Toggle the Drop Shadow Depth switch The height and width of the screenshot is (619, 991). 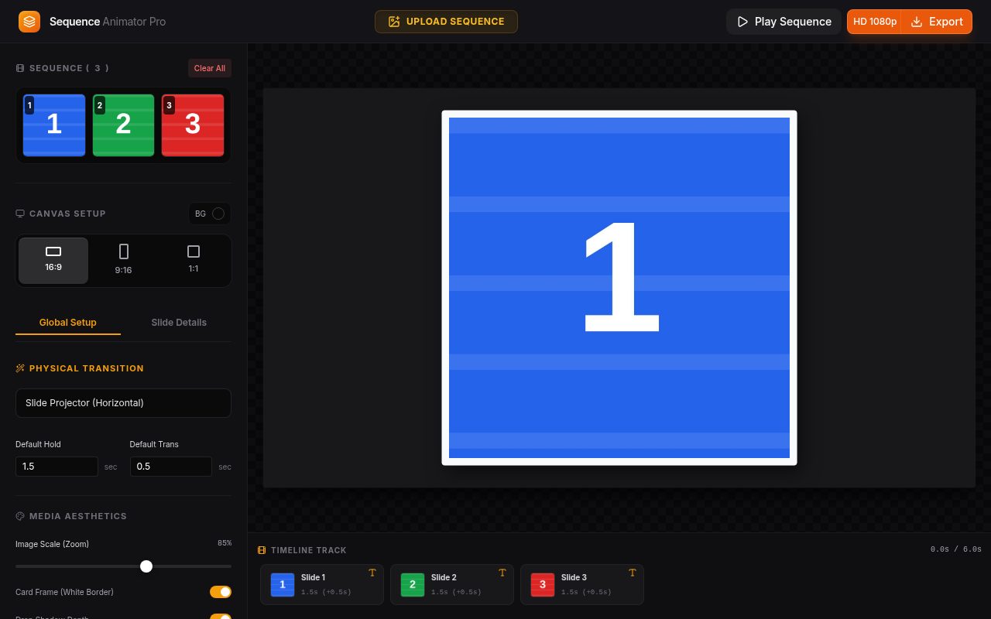pos(221,617)
